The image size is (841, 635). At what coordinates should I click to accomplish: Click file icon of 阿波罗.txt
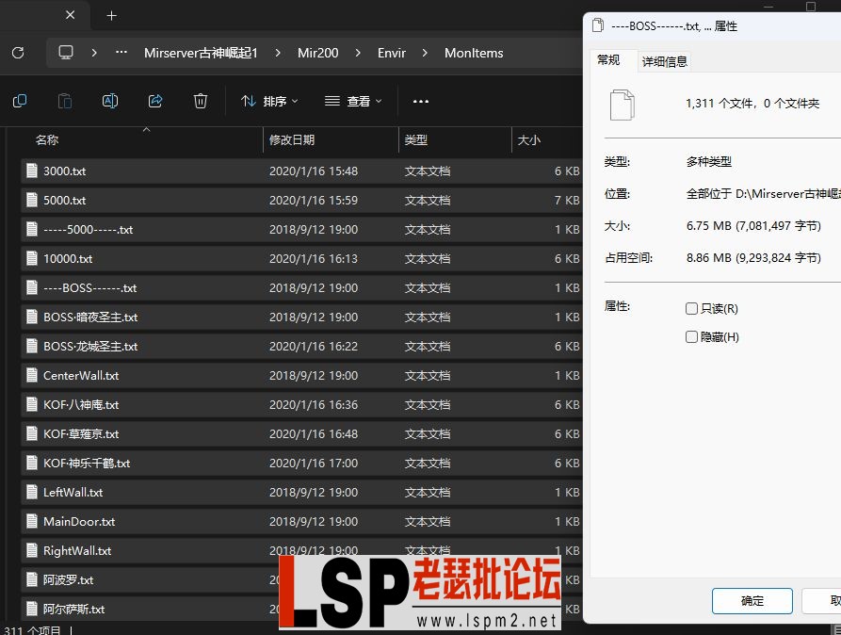click(32, 579)
